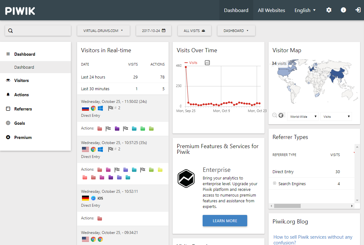
Task: Click the Premium star icon
Action: (8, 137)
